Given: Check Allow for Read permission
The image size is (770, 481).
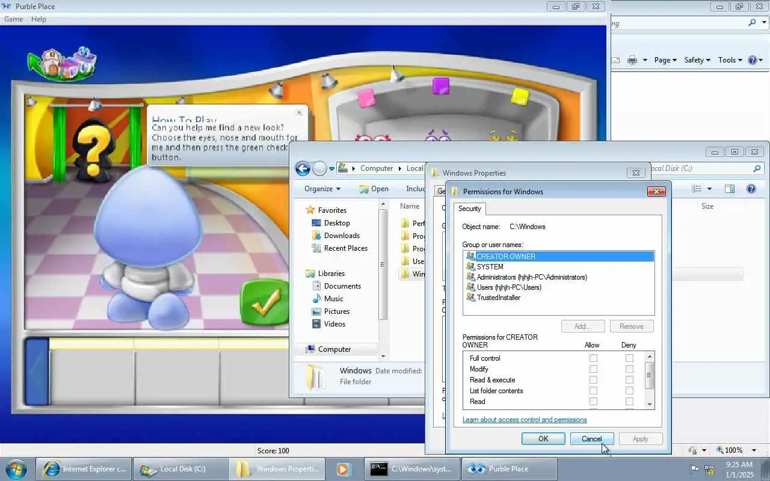Looking at the screenshot, I should point(593,402).
